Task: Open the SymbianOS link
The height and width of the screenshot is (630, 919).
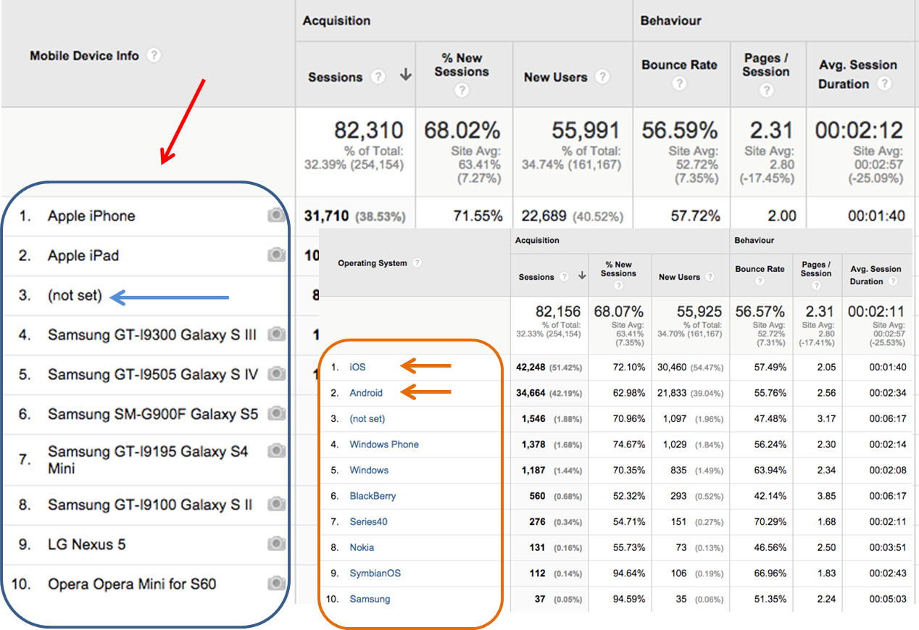Action: (x=375, y=573)
